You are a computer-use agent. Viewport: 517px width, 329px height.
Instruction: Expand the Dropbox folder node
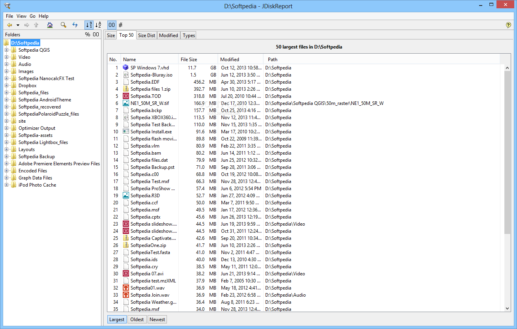(x=6, y=86)
